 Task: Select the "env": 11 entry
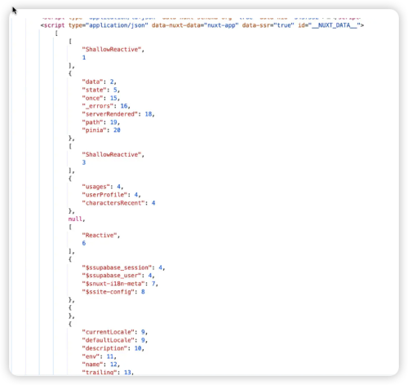pos(99,356)
